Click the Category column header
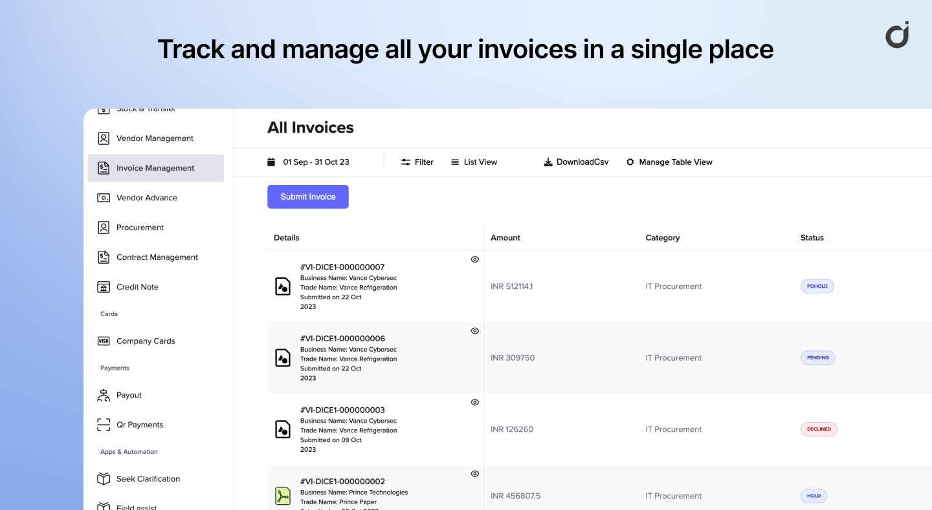The image size is (932, 510). point(663,238)
